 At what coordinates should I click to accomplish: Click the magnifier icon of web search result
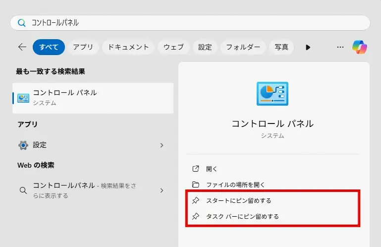click(x=23, y=190)
